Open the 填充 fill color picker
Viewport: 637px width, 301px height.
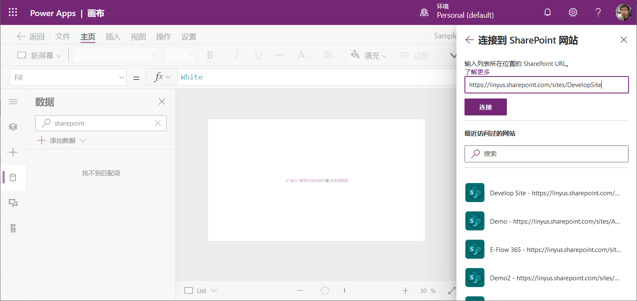click(x=369, y=55)
